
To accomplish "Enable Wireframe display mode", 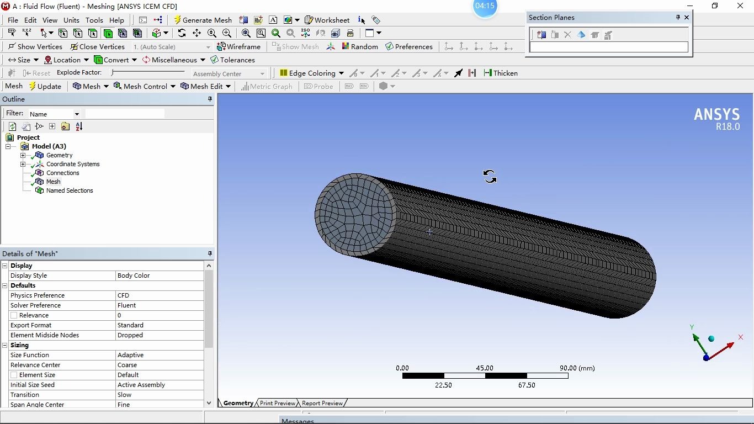I will [x=240, y=46].
